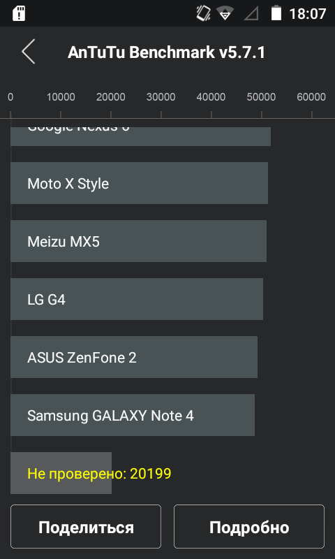Select the ASUS ZenFone 2 bar
The image size is (335, 559).
point(134,357)
